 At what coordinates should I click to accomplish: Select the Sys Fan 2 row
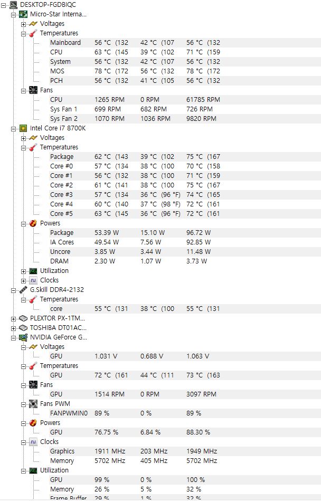(63, 119)
